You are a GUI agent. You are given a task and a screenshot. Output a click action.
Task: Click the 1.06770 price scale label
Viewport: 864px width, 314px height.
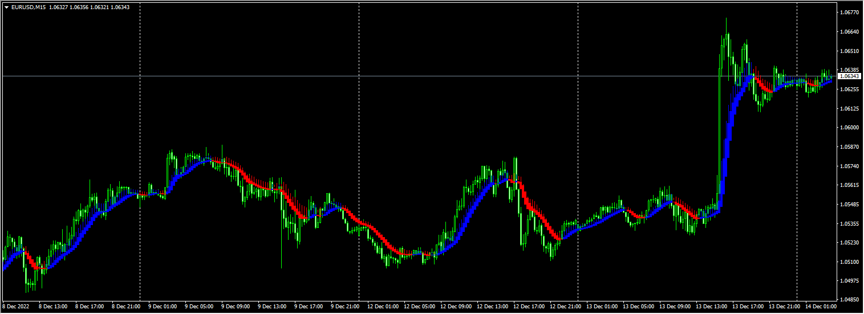(850, 13)
